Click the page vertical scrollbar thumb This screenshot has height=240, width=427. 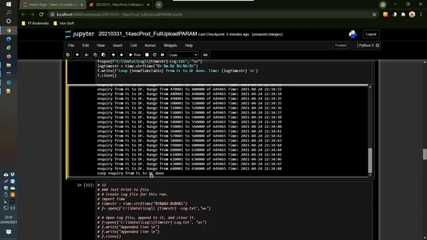click(424, 154)
